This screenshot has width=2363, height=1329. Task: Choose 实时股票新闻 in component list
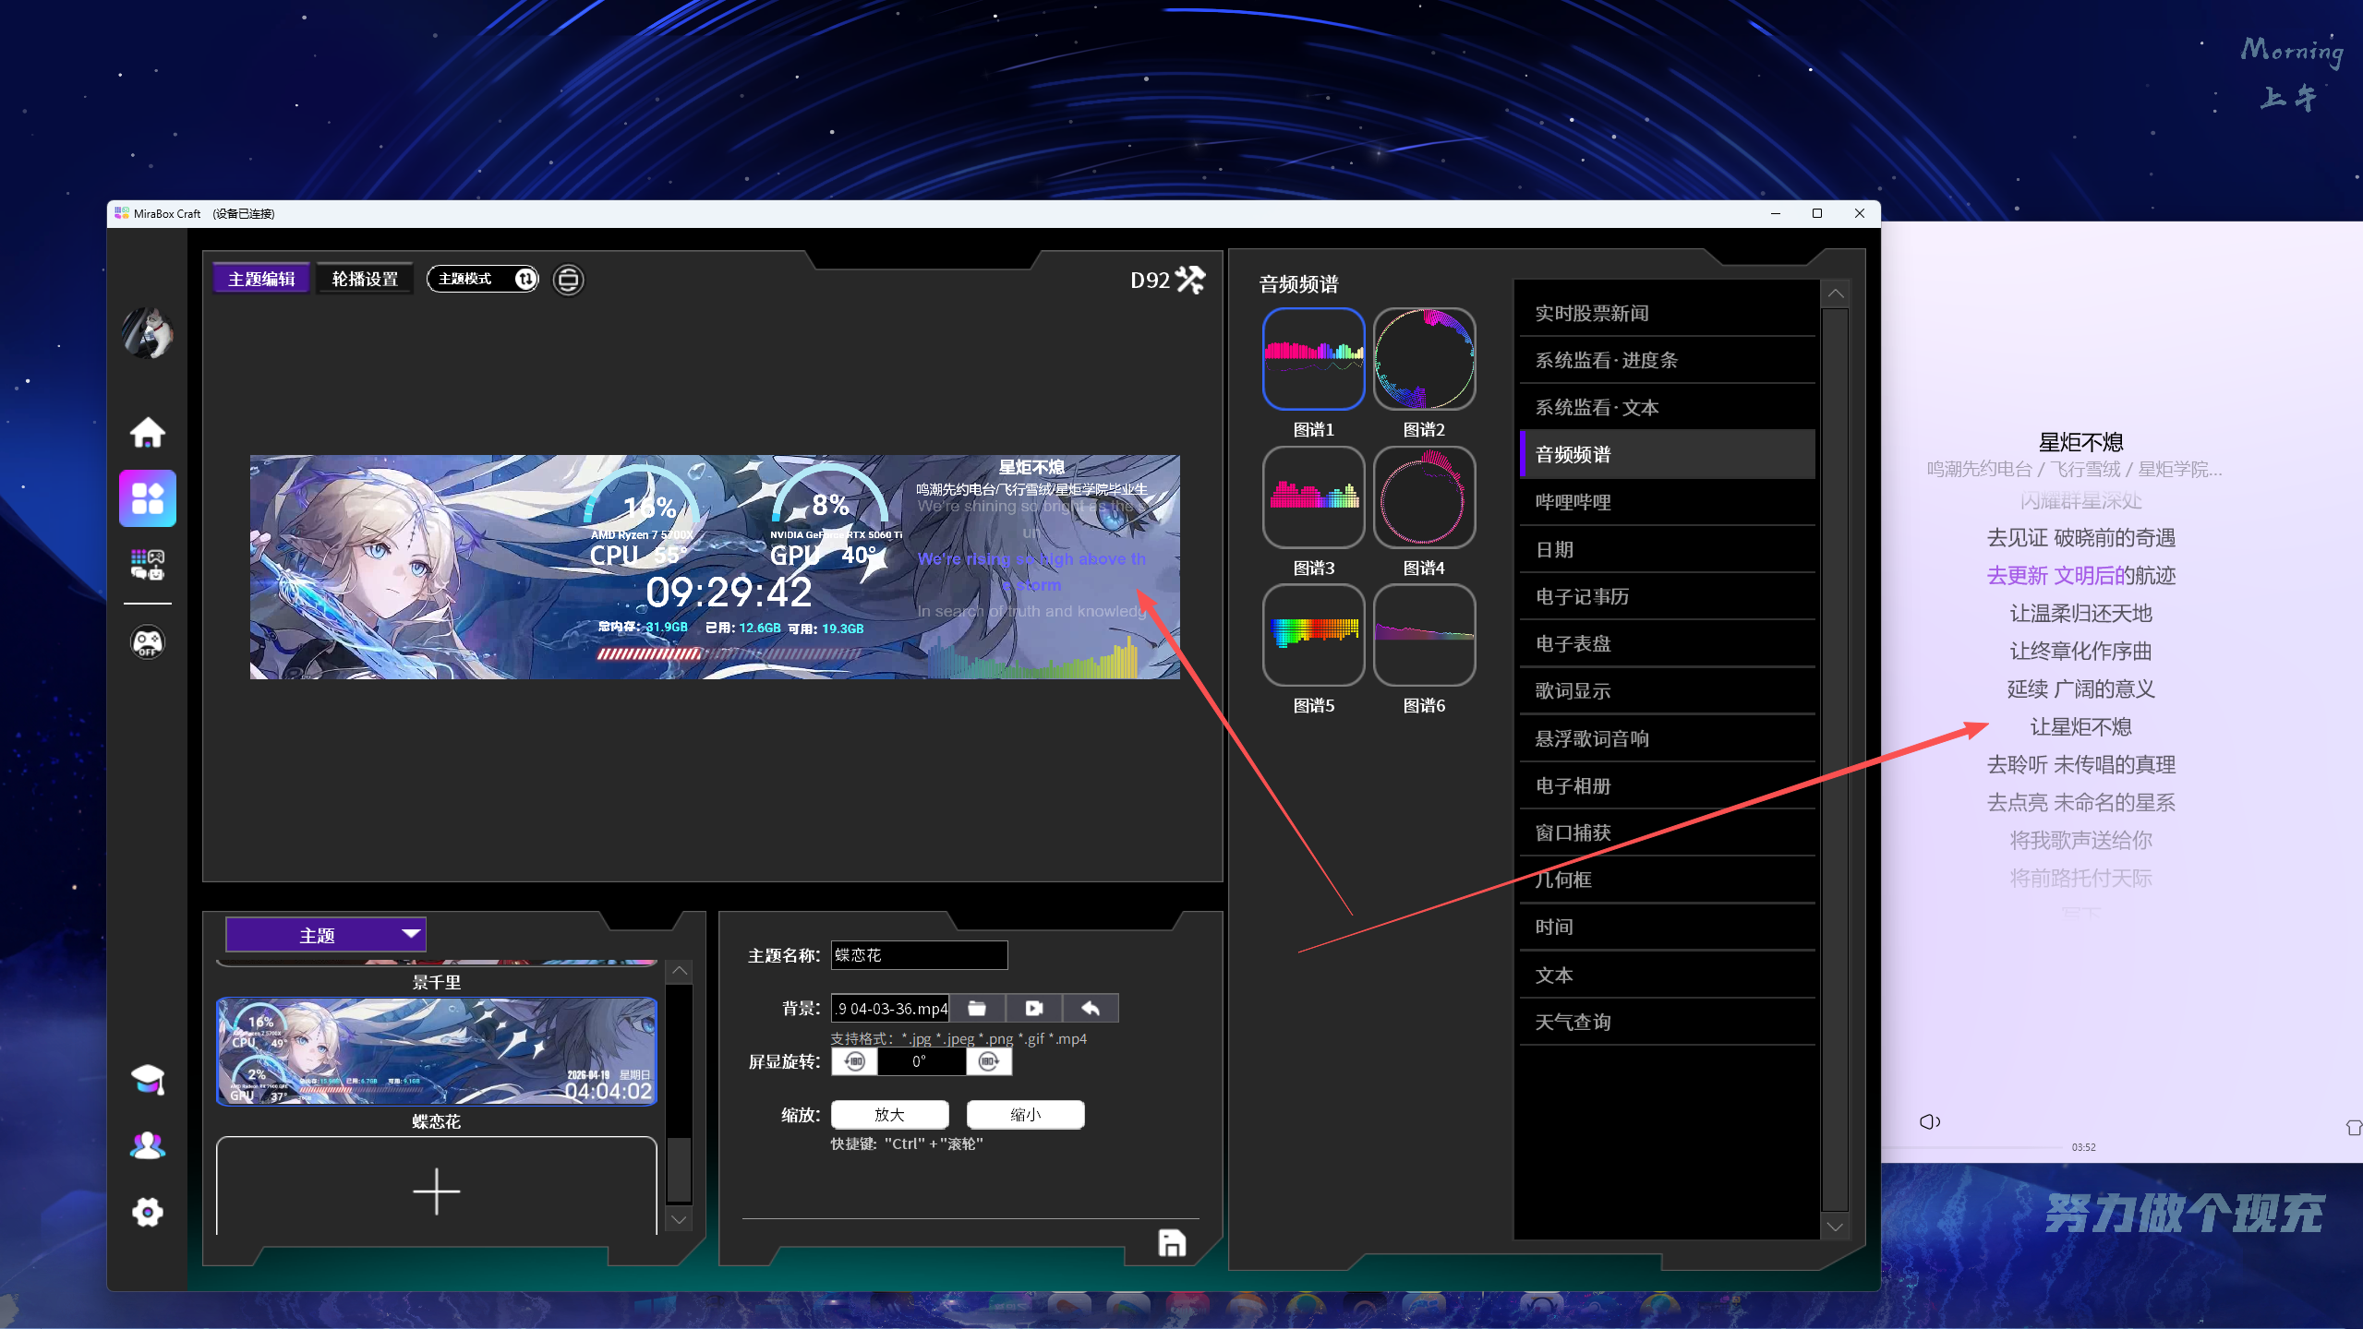click(x=1667, y=314)
